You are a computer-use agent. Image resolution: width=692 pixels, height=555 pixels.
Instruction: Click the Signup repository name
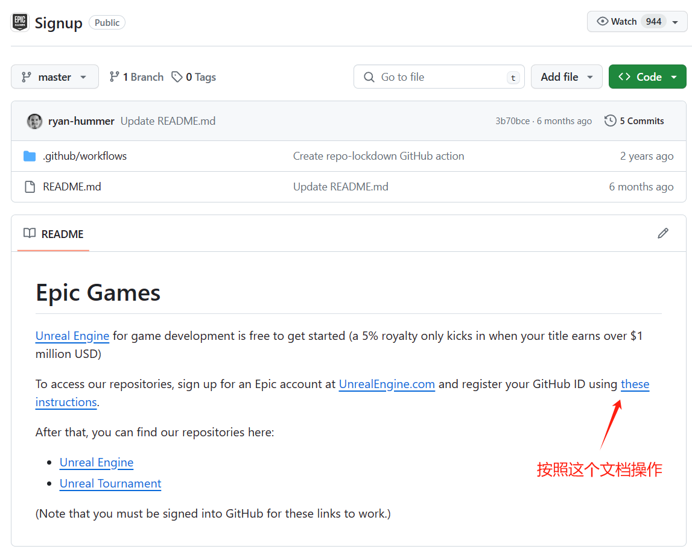(x=59, y=23)
